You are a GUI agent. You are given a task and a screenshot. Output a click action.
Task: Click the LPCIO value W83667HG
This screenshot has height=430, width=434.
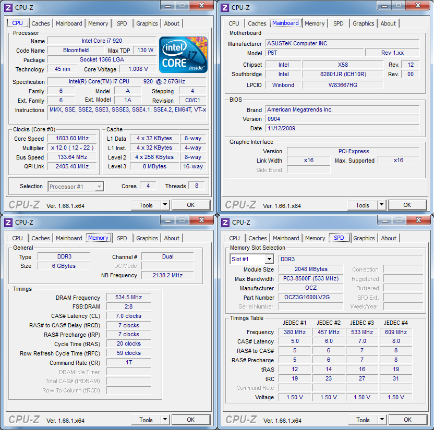[343, 85]
